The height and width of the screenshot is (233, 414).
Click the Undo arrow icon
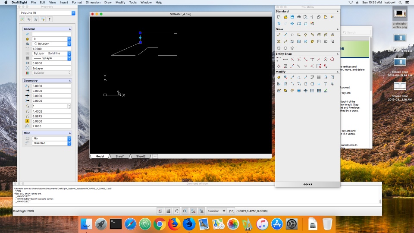click(x=279, y=23)
